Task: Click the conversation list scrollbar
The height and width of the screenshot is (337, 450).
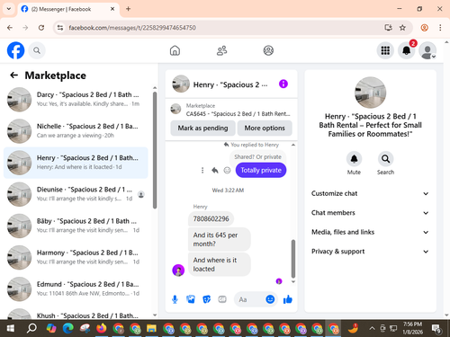Action: [x=155, y=150]
